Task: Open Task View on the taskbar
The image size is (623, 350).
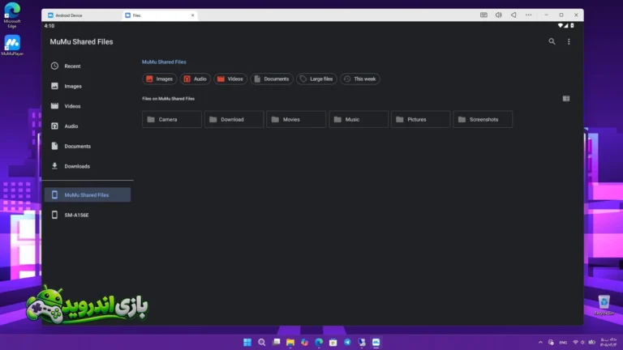Action: tap(276, 342)
